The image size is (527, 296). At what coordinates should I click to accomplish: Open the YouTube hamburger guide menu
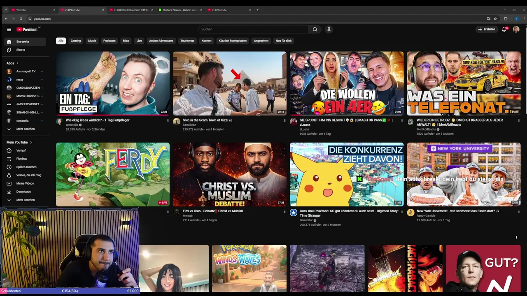pos(9,29)
